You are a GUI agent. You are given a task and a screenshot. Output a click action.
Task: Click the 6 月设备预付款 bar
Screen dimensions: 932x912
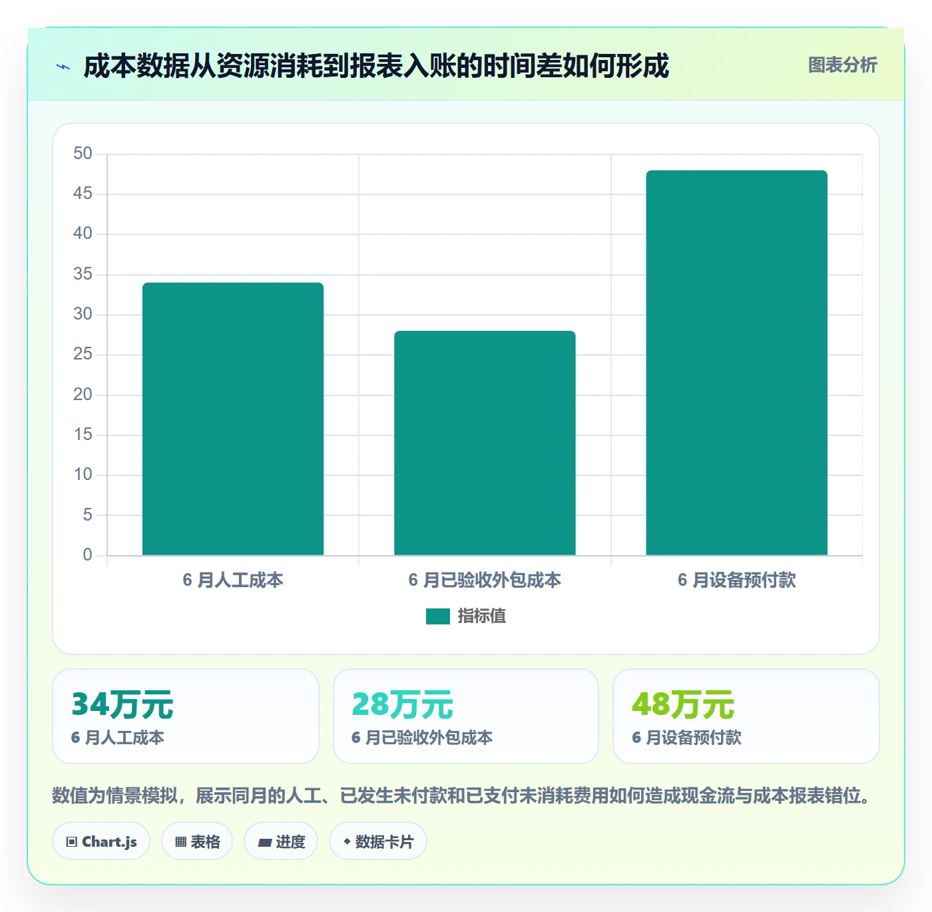point(737,363)
